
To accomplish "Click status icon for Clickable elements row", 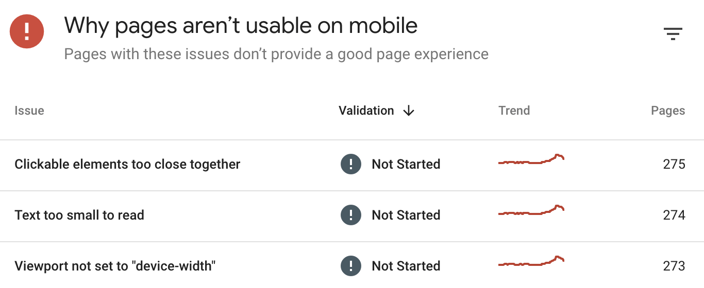I will pos(351,164).
